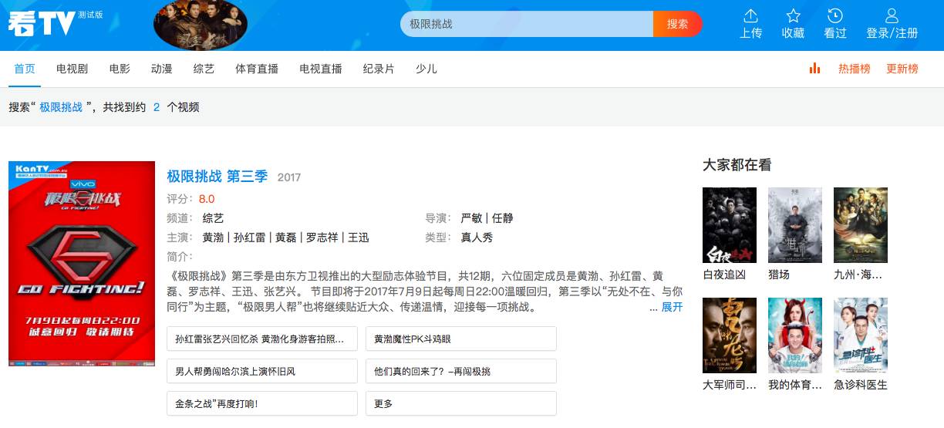The image size is (944, 428).
Task: Click the rating value 8.0
Action: tap(207, 199)
